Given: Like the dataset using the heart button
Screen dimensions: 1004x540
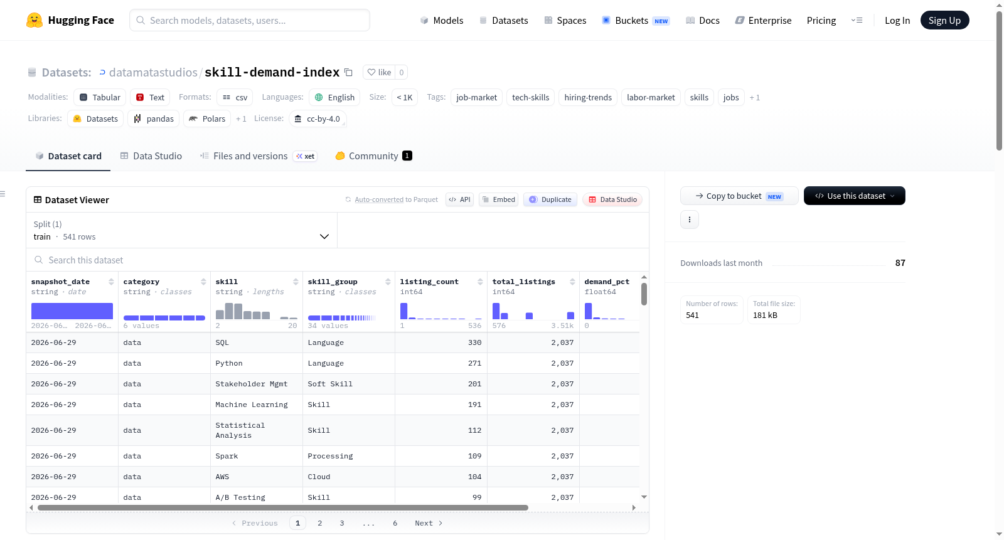Looking at the screenshot, I should [379, 72].
